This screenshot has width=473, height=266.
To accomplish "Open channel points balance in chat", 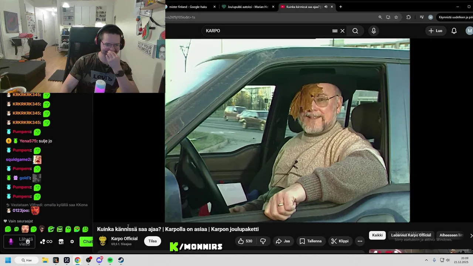I will [x=46, y=242].
